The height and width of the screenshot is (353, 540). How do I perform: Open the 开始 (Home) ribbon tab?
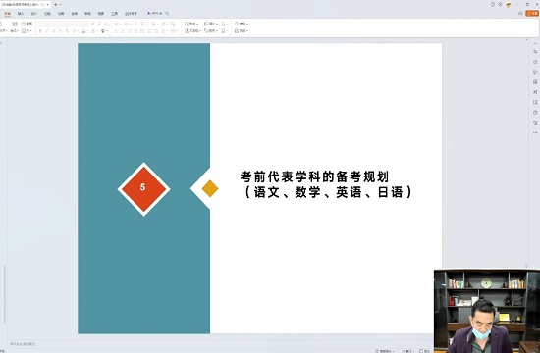click(x=8, y=14)
